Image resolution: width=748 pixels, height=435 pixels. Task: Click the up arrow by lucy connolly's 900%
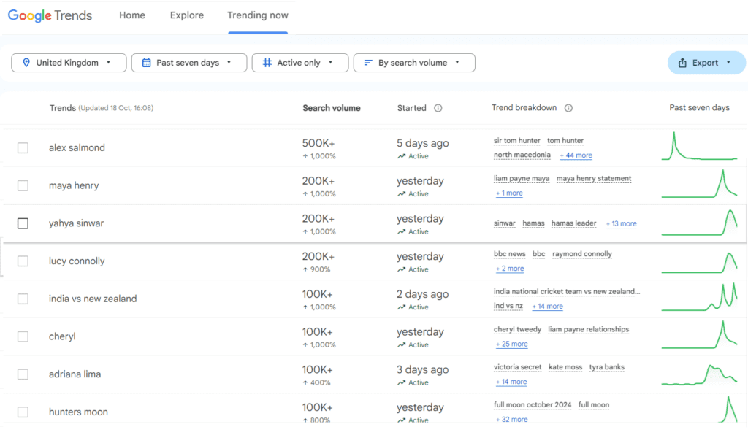coord(305,269)
